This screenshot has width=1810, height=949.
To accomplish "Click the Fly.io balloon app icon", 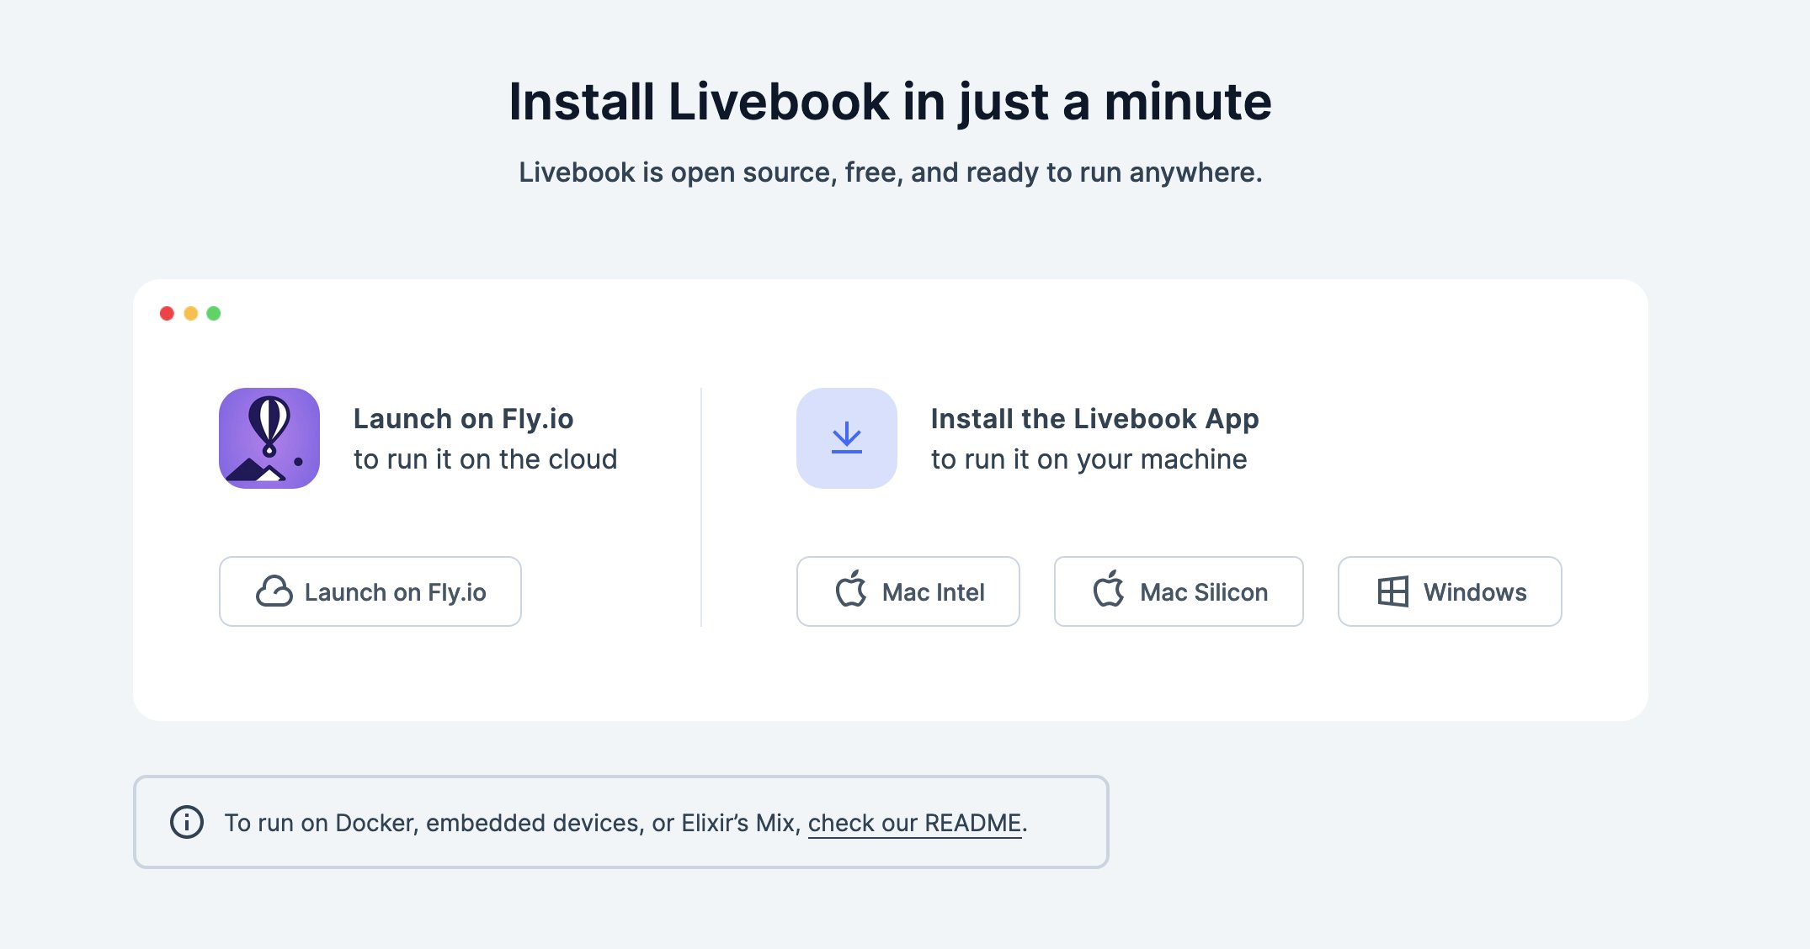I will pyautogui.click(x=269, y=438).
